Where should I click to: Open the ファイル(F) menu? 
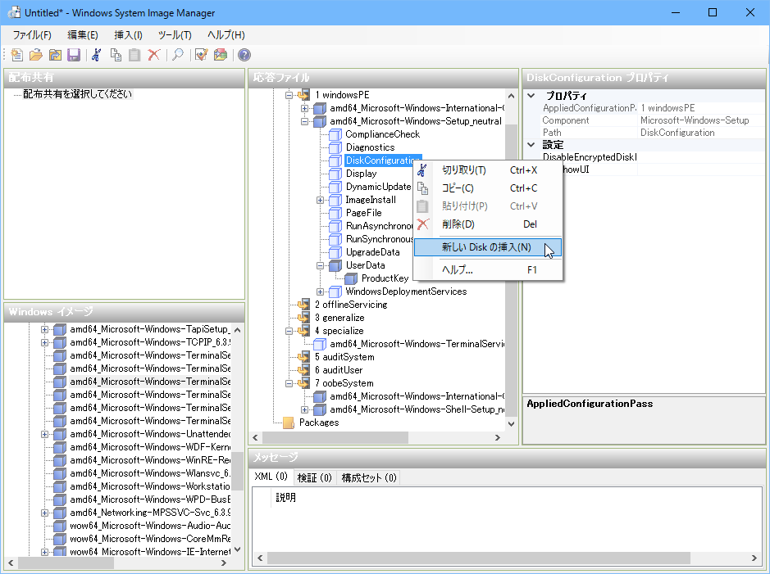[x=32, y=35]
